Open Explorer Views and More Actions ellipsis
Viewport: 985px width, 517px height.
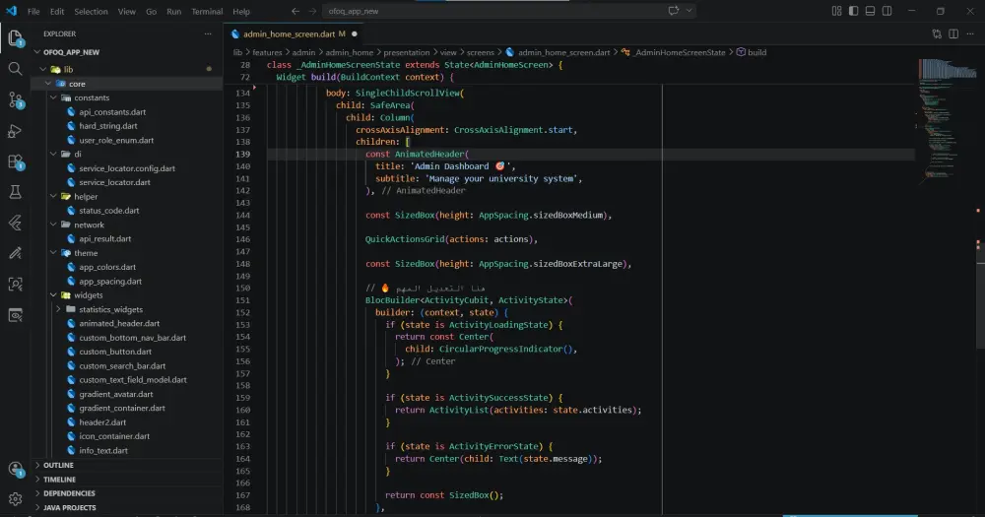[x=208, y=33]
